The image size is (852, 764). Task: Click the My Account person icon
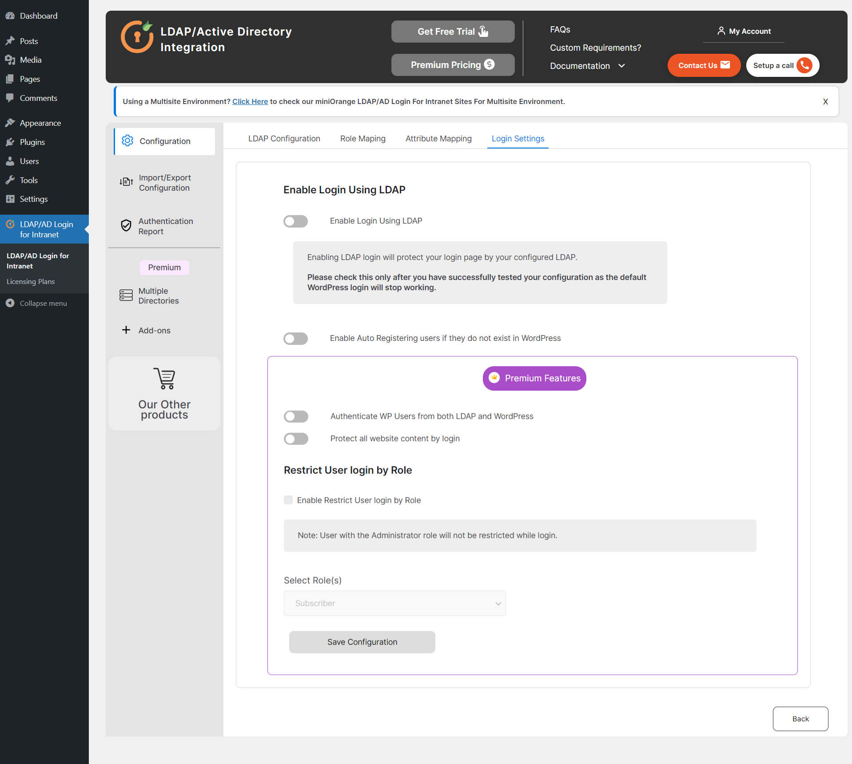(x=721, y=31)
